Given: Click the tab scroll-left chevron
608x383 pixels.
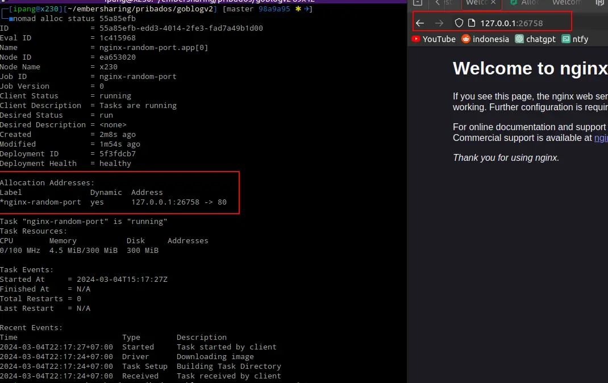Looking at the screenshot, I should (438, 3).
